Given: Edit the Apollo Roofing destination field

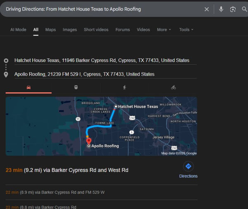Looking at the screenshot, I should pyautogui.click(x=105, y=74).
